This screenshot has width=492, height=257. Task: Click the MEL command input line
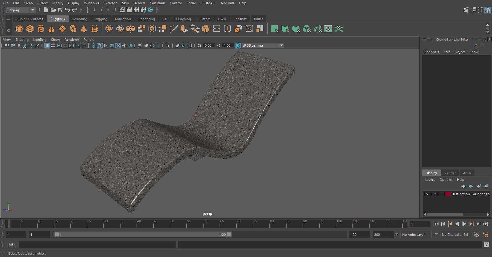pyautogui.click(x=97, y=245)
